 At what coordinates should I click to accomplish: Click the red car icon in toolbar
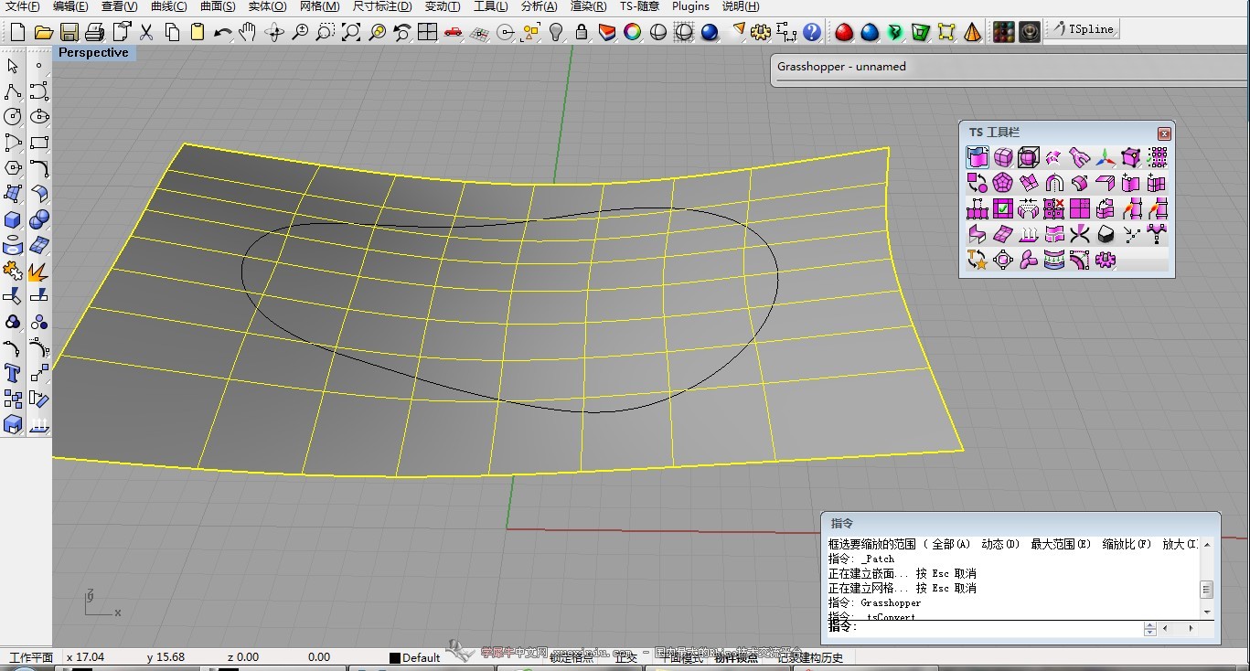click(x=453, y=32)
